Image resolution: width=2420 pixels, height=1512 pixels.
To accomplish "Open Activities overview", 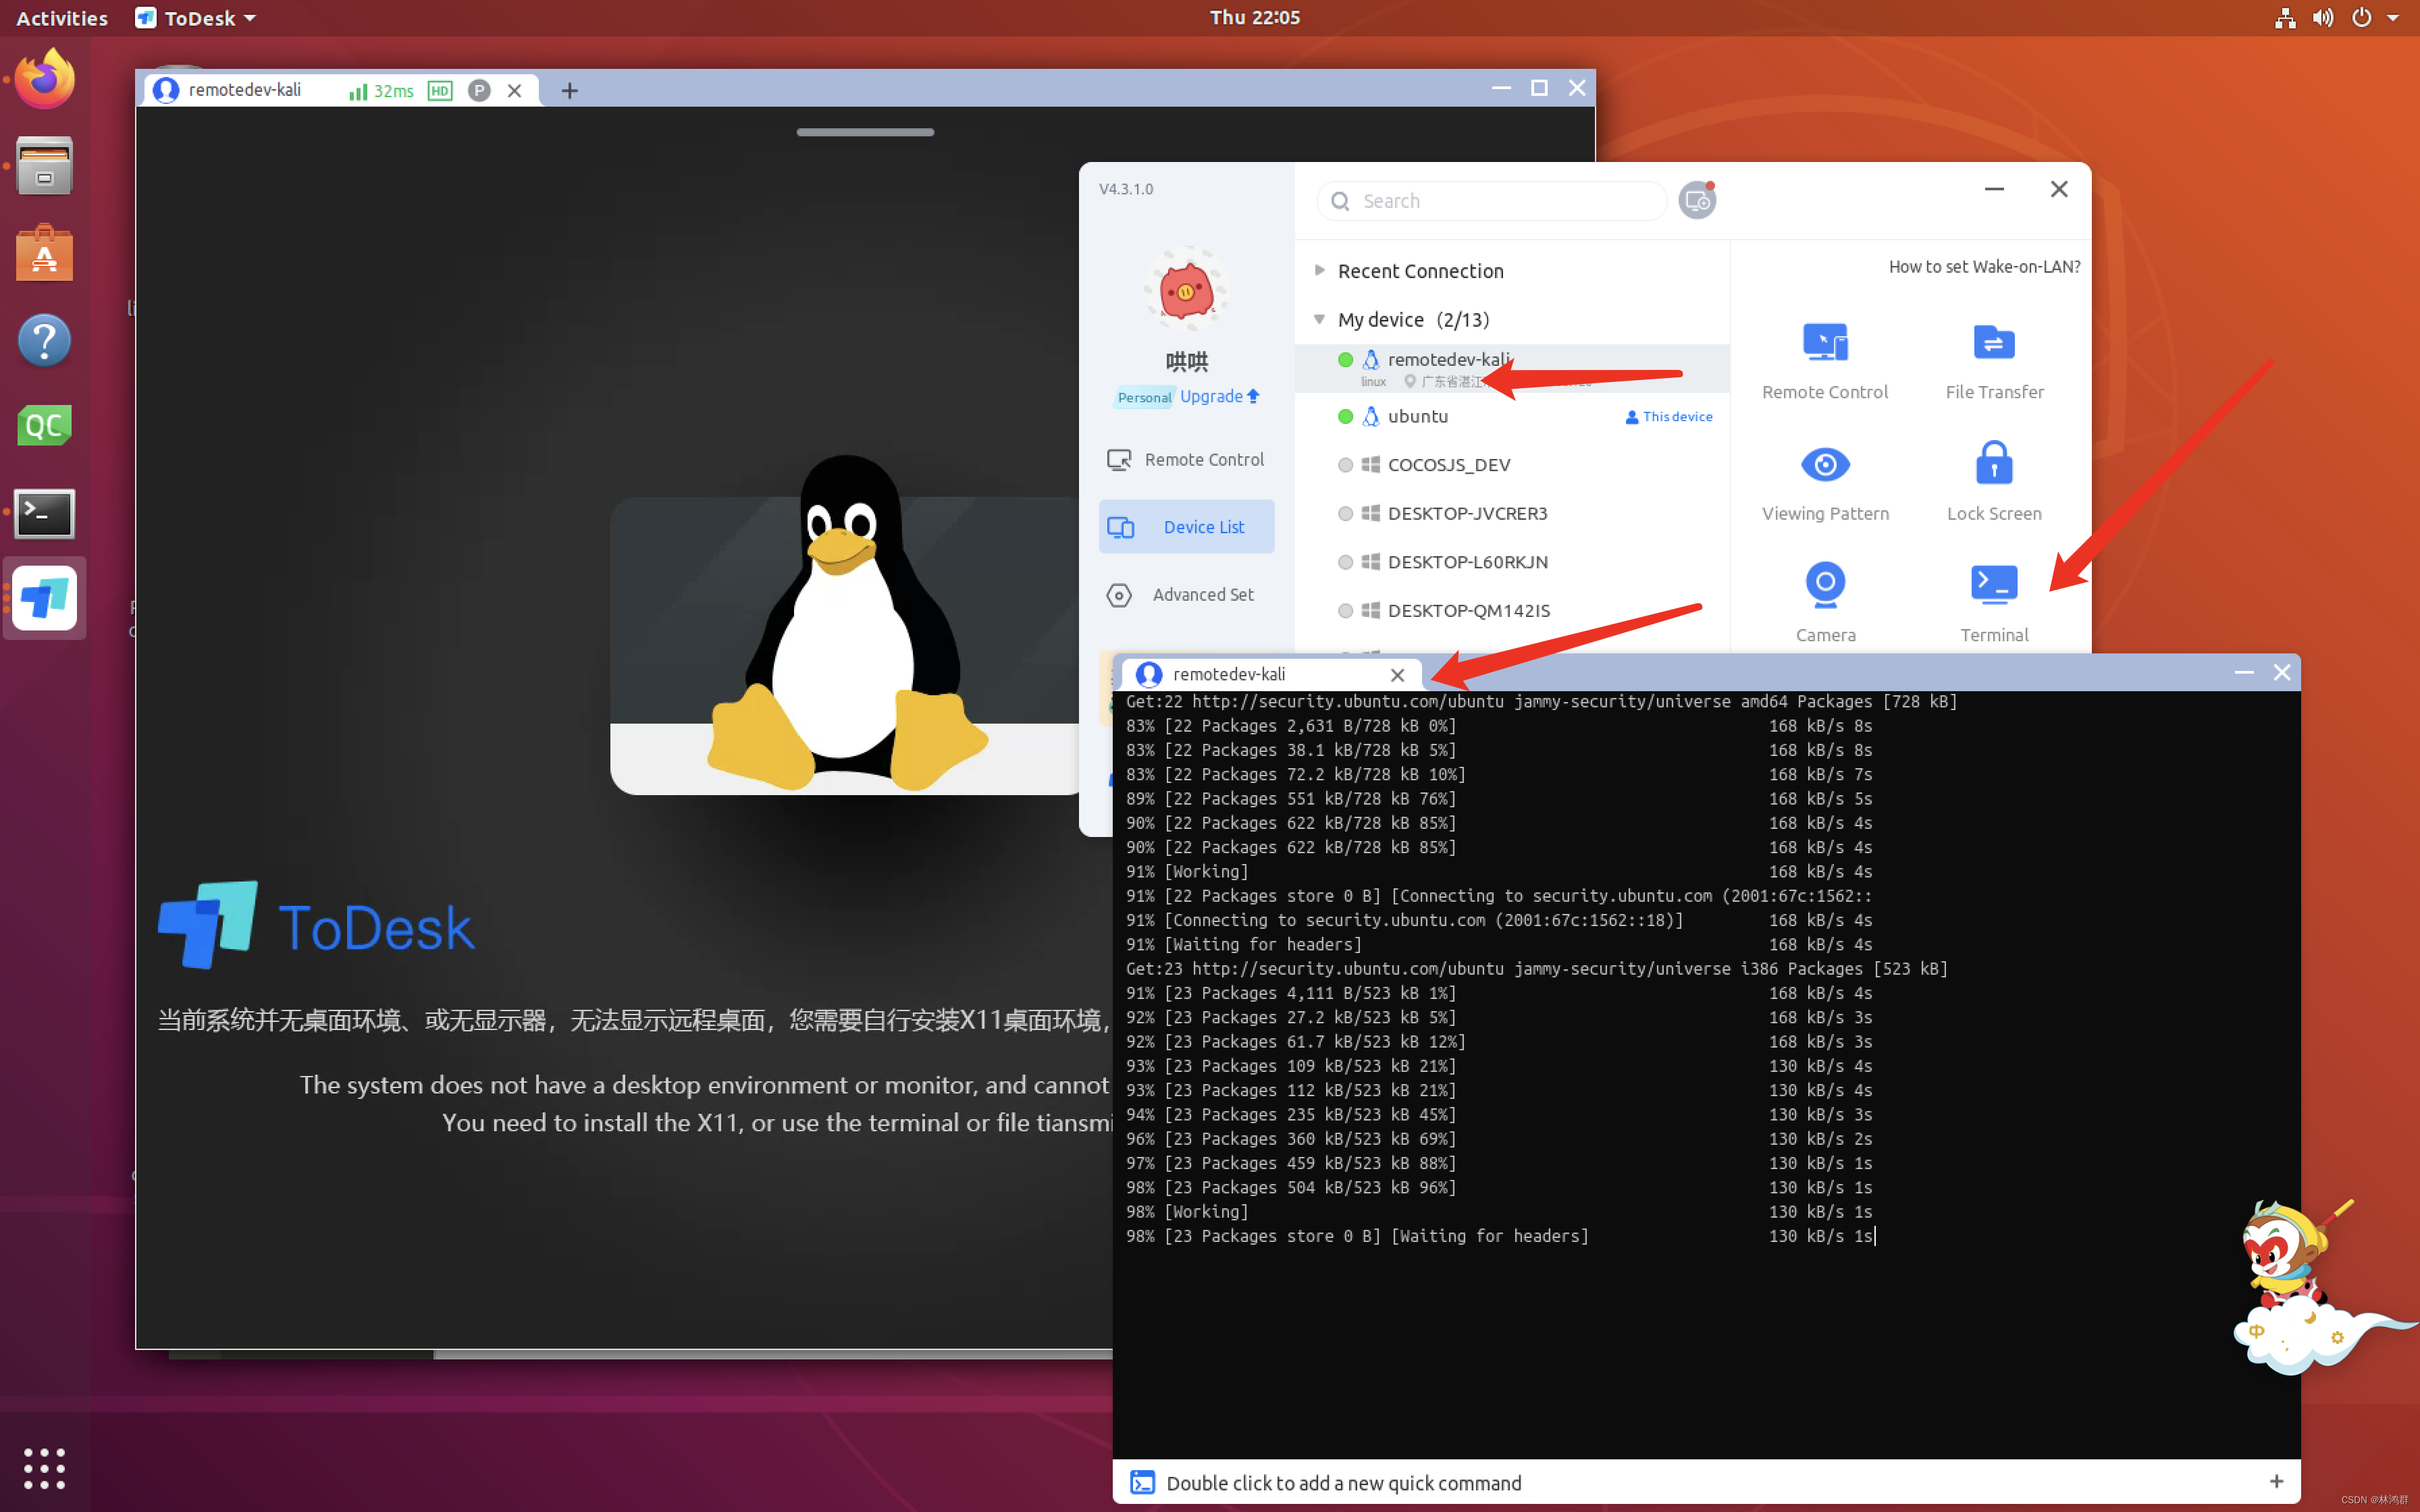I will (x=62, y=18).
